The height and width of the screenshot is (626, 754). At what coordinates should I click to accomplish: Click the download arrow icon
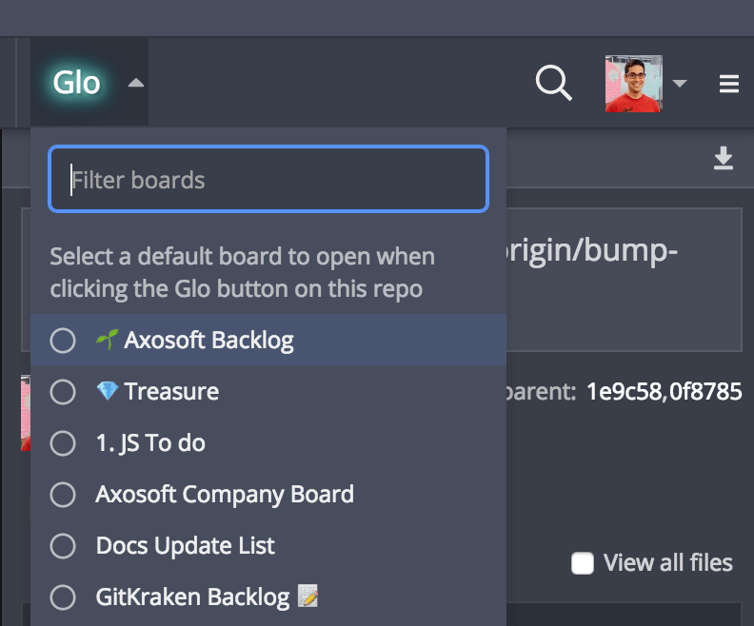[724, 159]
